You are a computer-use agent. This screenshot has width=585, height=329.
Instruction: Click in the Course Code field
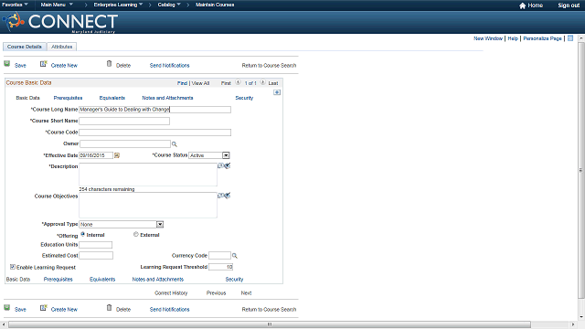tap(154, 133)
